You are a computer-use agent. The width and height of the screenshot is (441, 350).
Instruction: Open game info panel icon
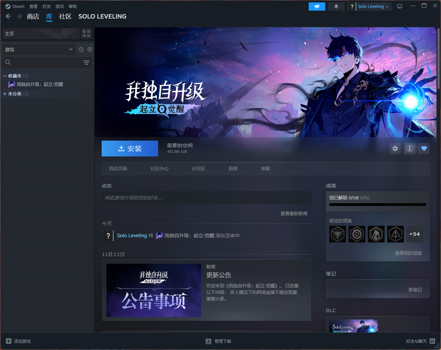410,149
